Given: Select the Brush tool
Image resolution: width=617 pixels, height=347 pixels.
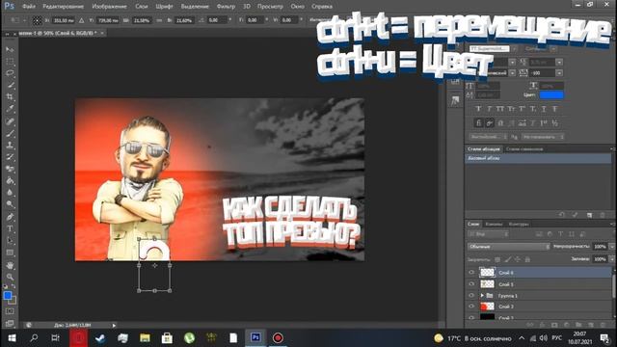Looking at the screenshot, I should 10,133.
